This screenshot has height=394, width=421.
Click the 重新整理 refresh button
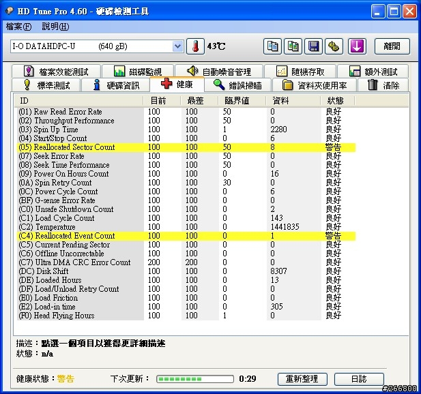(302, 379)
